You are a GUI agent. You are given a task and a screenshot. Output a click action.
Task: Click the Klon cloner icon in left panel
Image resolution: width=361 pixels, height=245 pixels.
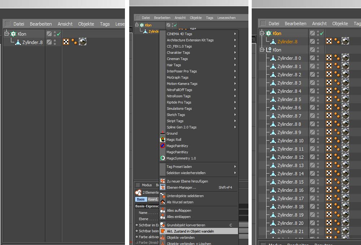13,34
